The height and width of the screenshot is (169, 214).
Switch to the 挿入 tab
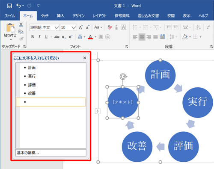60,16
